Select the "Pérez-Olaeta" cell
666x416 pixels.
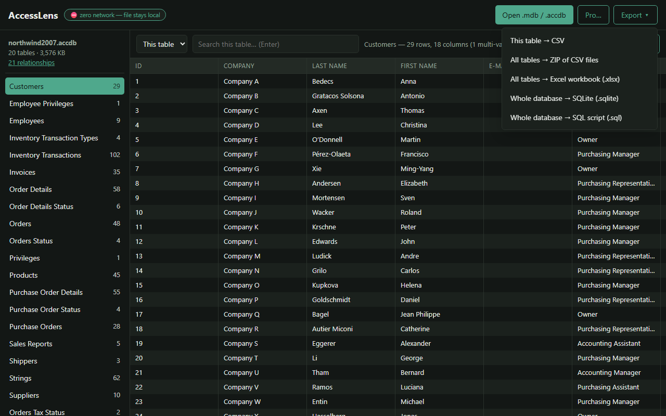pos(351,154)
